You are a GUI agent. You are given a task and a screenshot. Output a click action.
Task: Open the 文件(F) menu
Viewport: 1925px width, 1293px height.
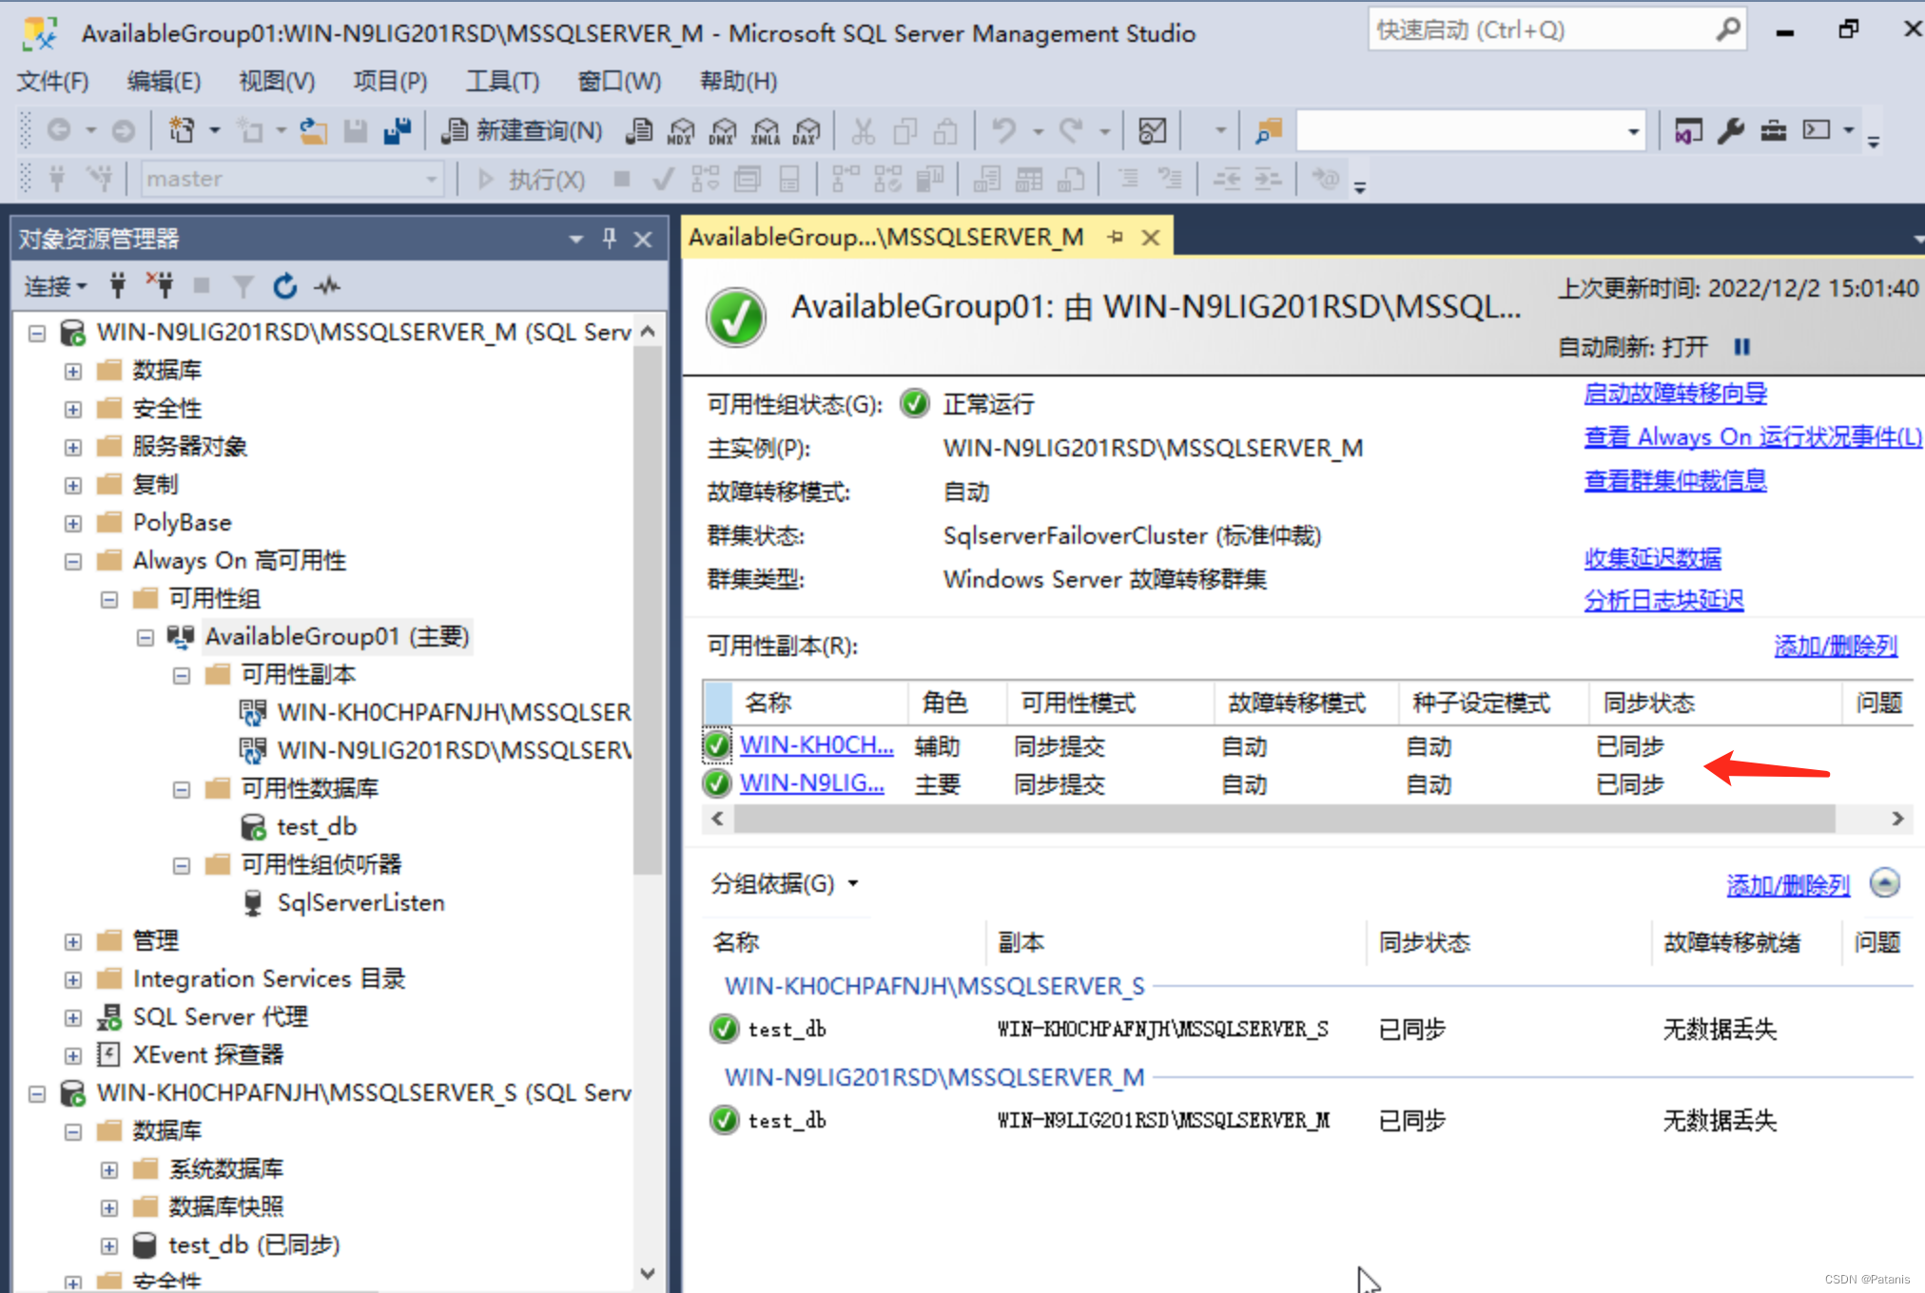(52, 82)
